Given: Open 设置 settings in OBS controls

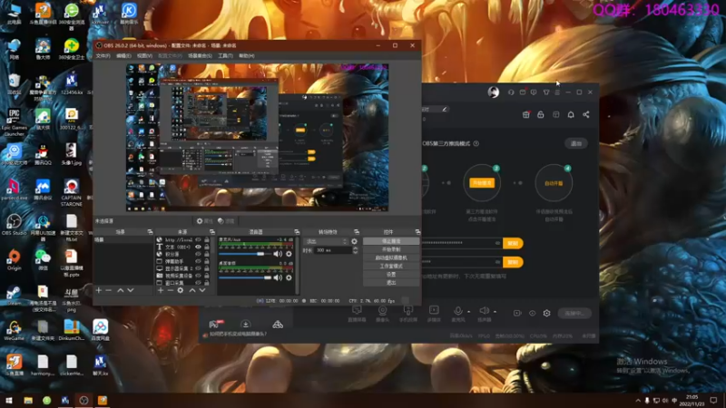Looking at the screenshot, I should click(x=391, y=275).
